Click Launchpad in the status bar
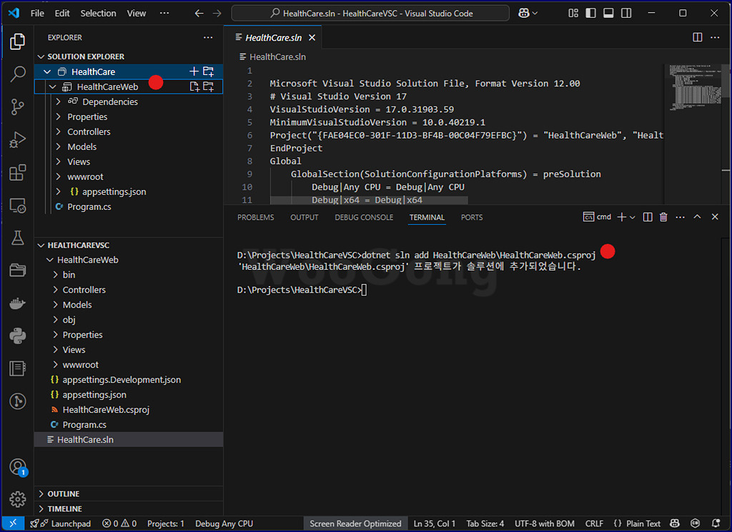732x532 pixels. [x=60, y=523]
